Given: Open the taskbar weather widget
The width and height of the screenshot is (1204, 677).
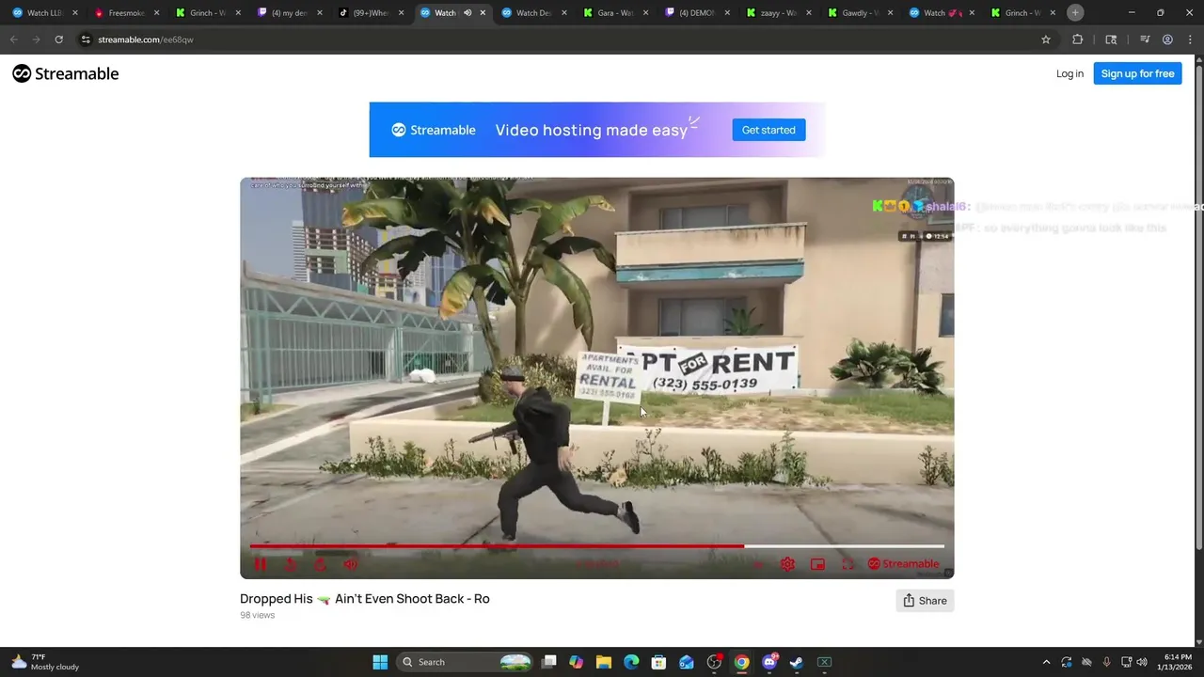Looking at the screenshot, I should [x=45, y=662].
